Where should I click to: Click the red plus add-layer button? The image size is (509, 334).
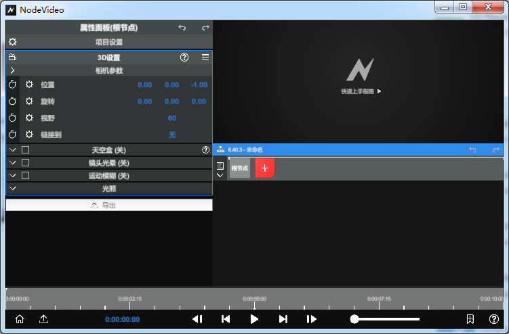[264, 168]
